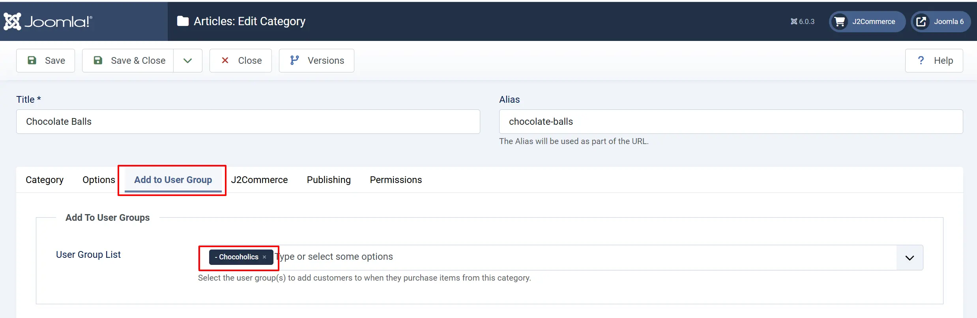Screen dimensions: 977x318
Task: Click the Versions branch icon
Action: (x=294, y=60)
